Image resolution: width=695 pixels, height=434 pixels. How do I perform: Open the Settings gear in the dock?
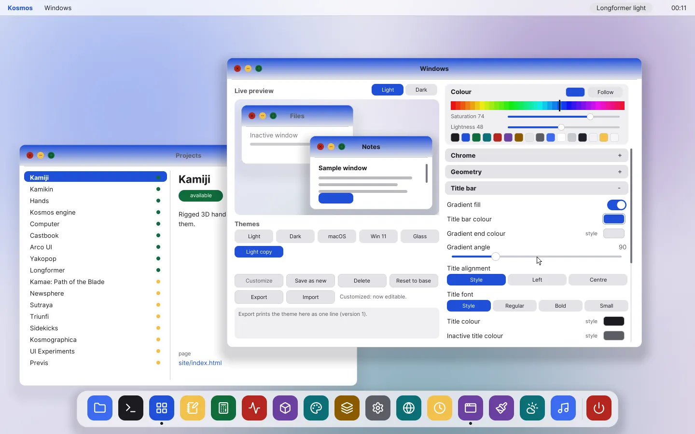pos(378,408)
